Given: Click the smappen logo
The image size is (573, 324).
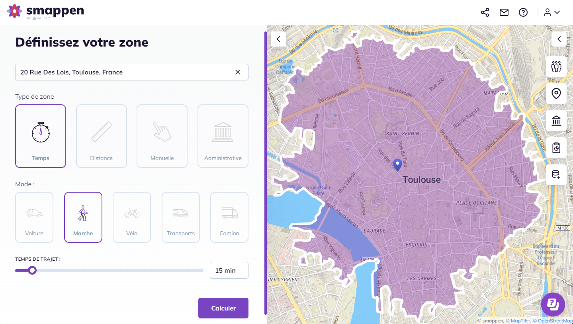Looking at the screenshot, I should click(x=46, y=11).
